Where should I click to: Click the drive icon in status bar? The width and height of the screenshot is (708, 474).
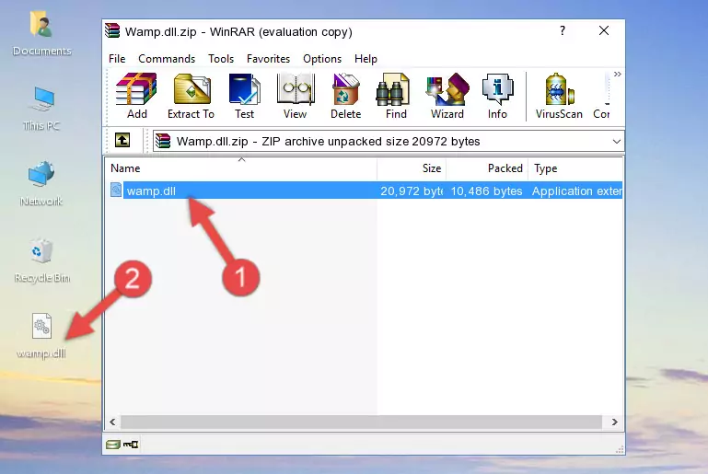tap(113, 445)
